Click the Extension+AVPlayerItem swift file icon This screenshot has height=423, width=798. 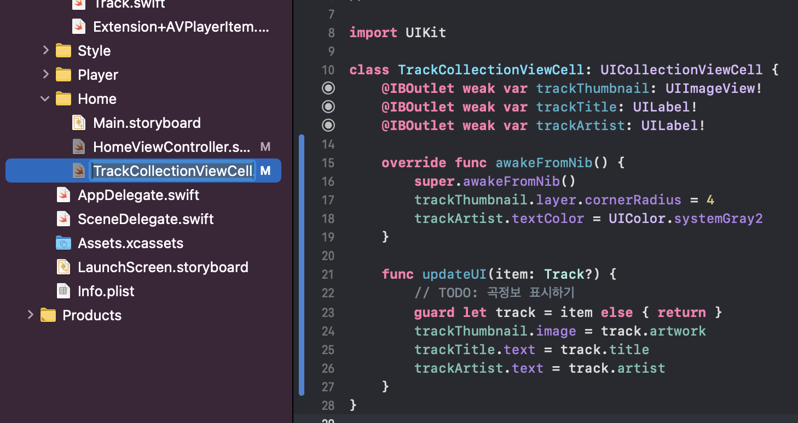[79, 27]
